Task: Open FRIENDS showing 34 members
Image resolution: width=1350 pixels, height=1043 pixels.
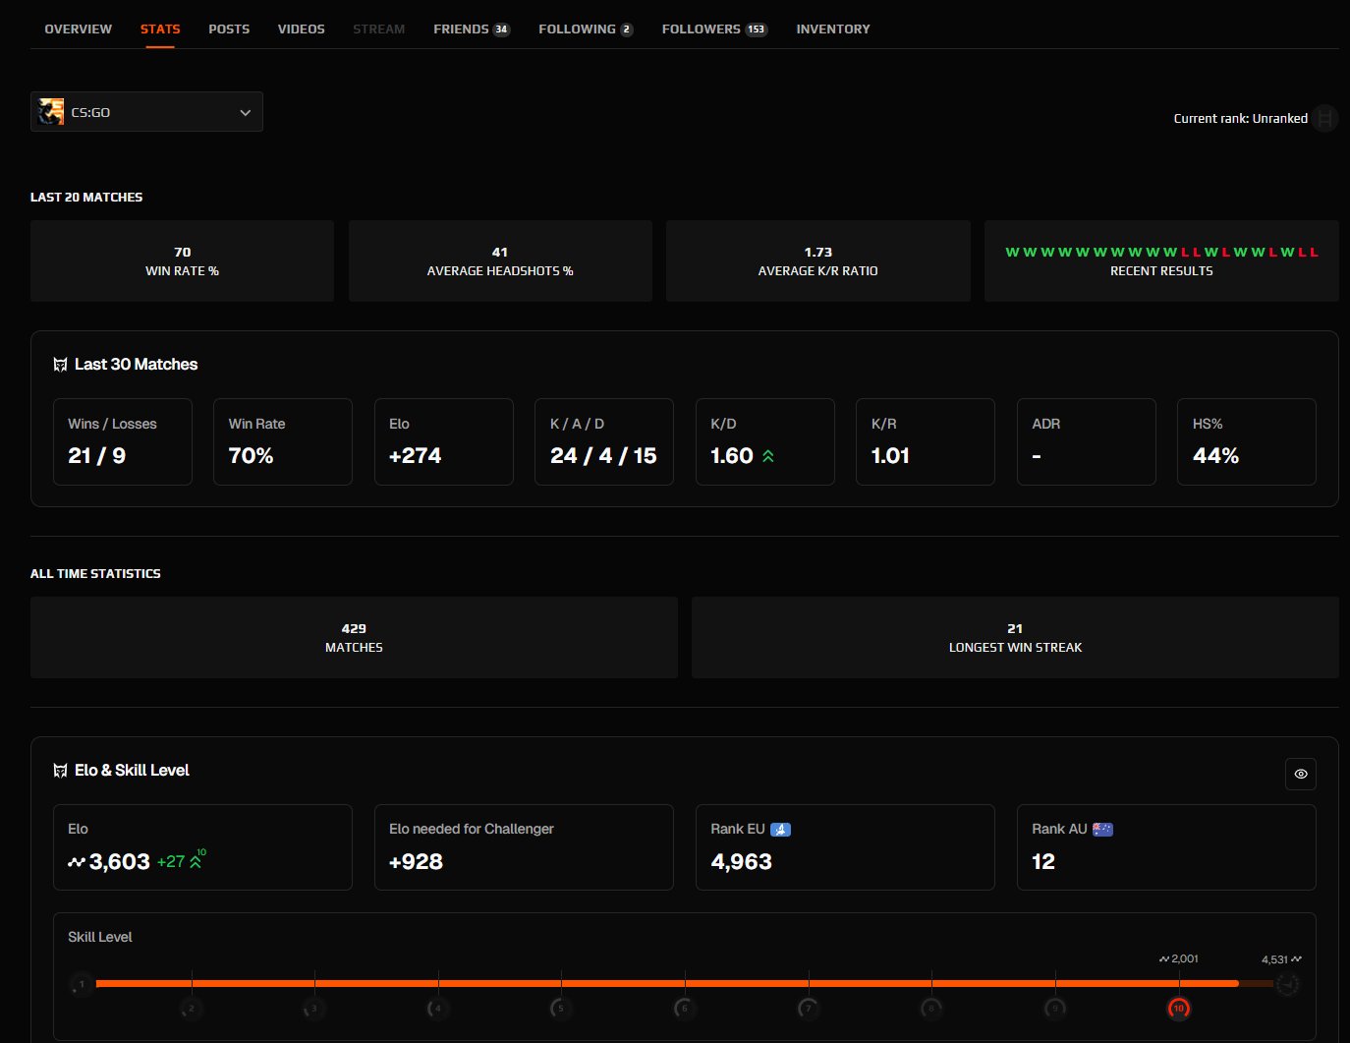Action: [x=471, y=29]
